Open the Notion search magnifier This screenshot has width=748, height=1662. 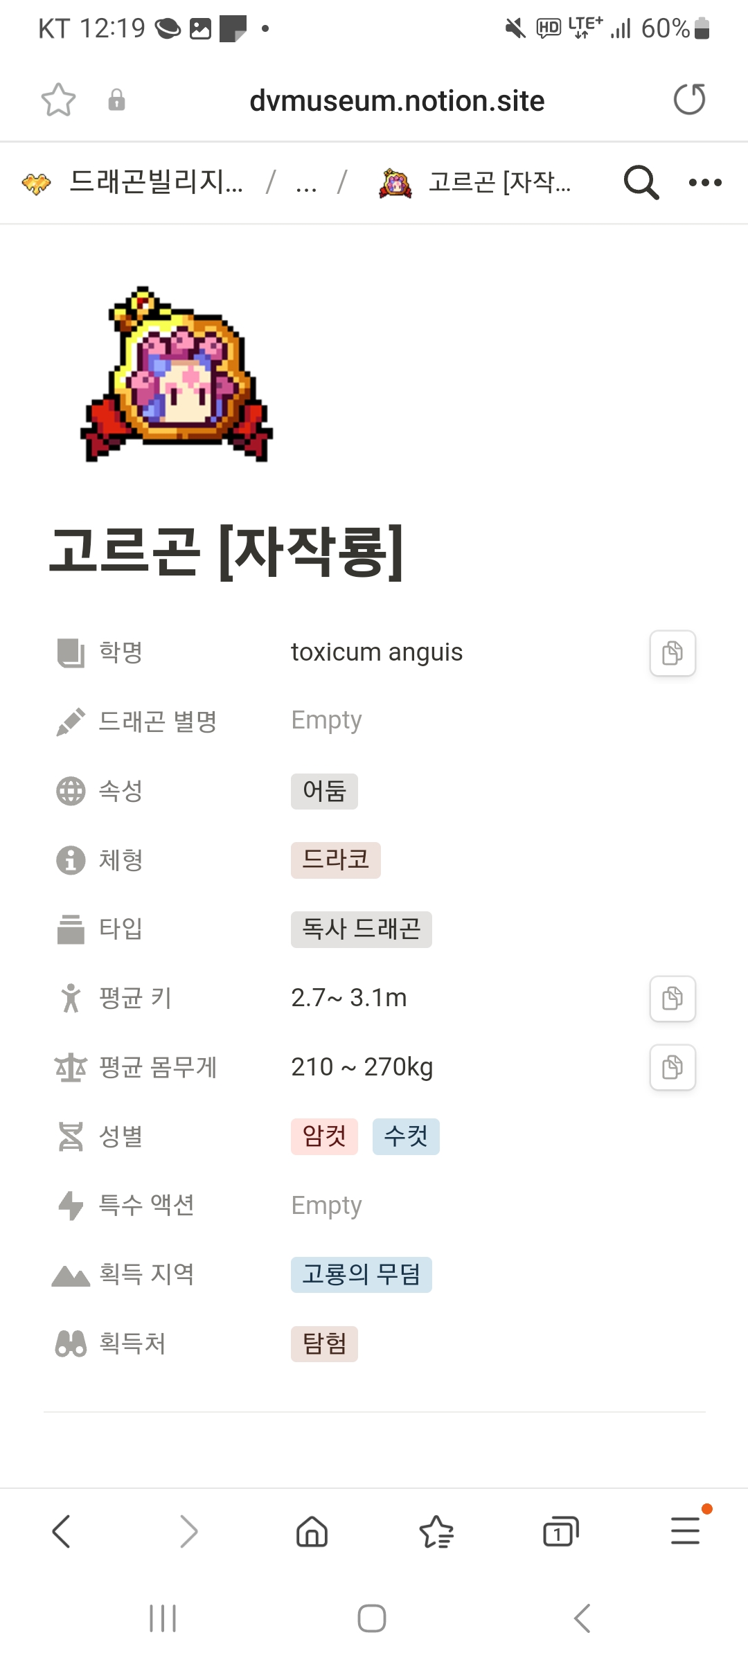click(641, 183)
